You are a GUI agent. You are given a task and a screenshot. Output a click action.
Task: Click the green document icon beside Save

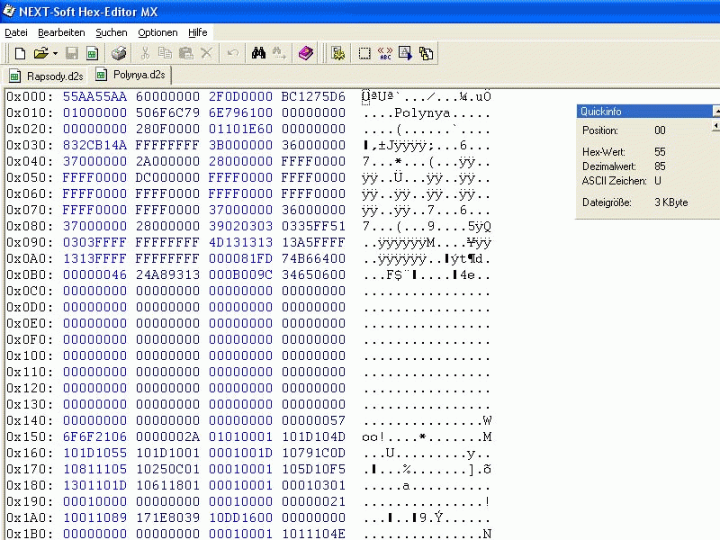tap(93, 54)
